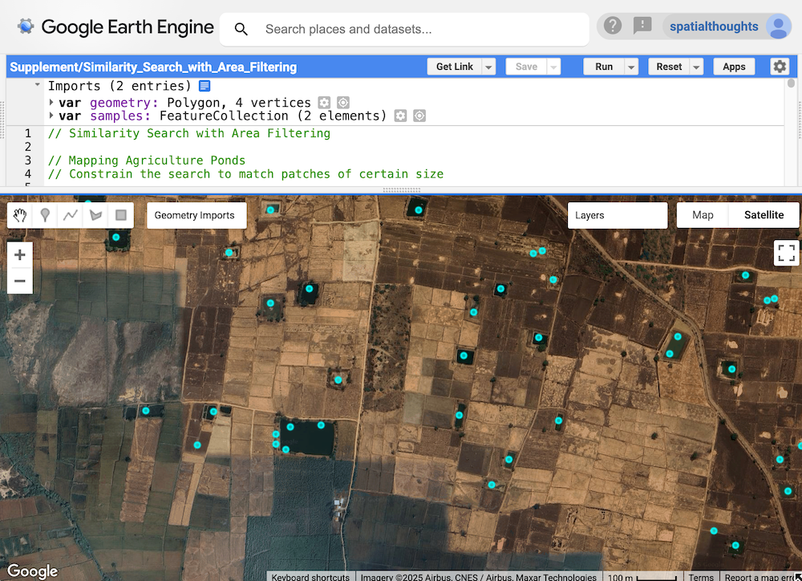Viewport: 802px width, 581px height.
Task: Select the draw rectangle tool
Action: (121, 215)
